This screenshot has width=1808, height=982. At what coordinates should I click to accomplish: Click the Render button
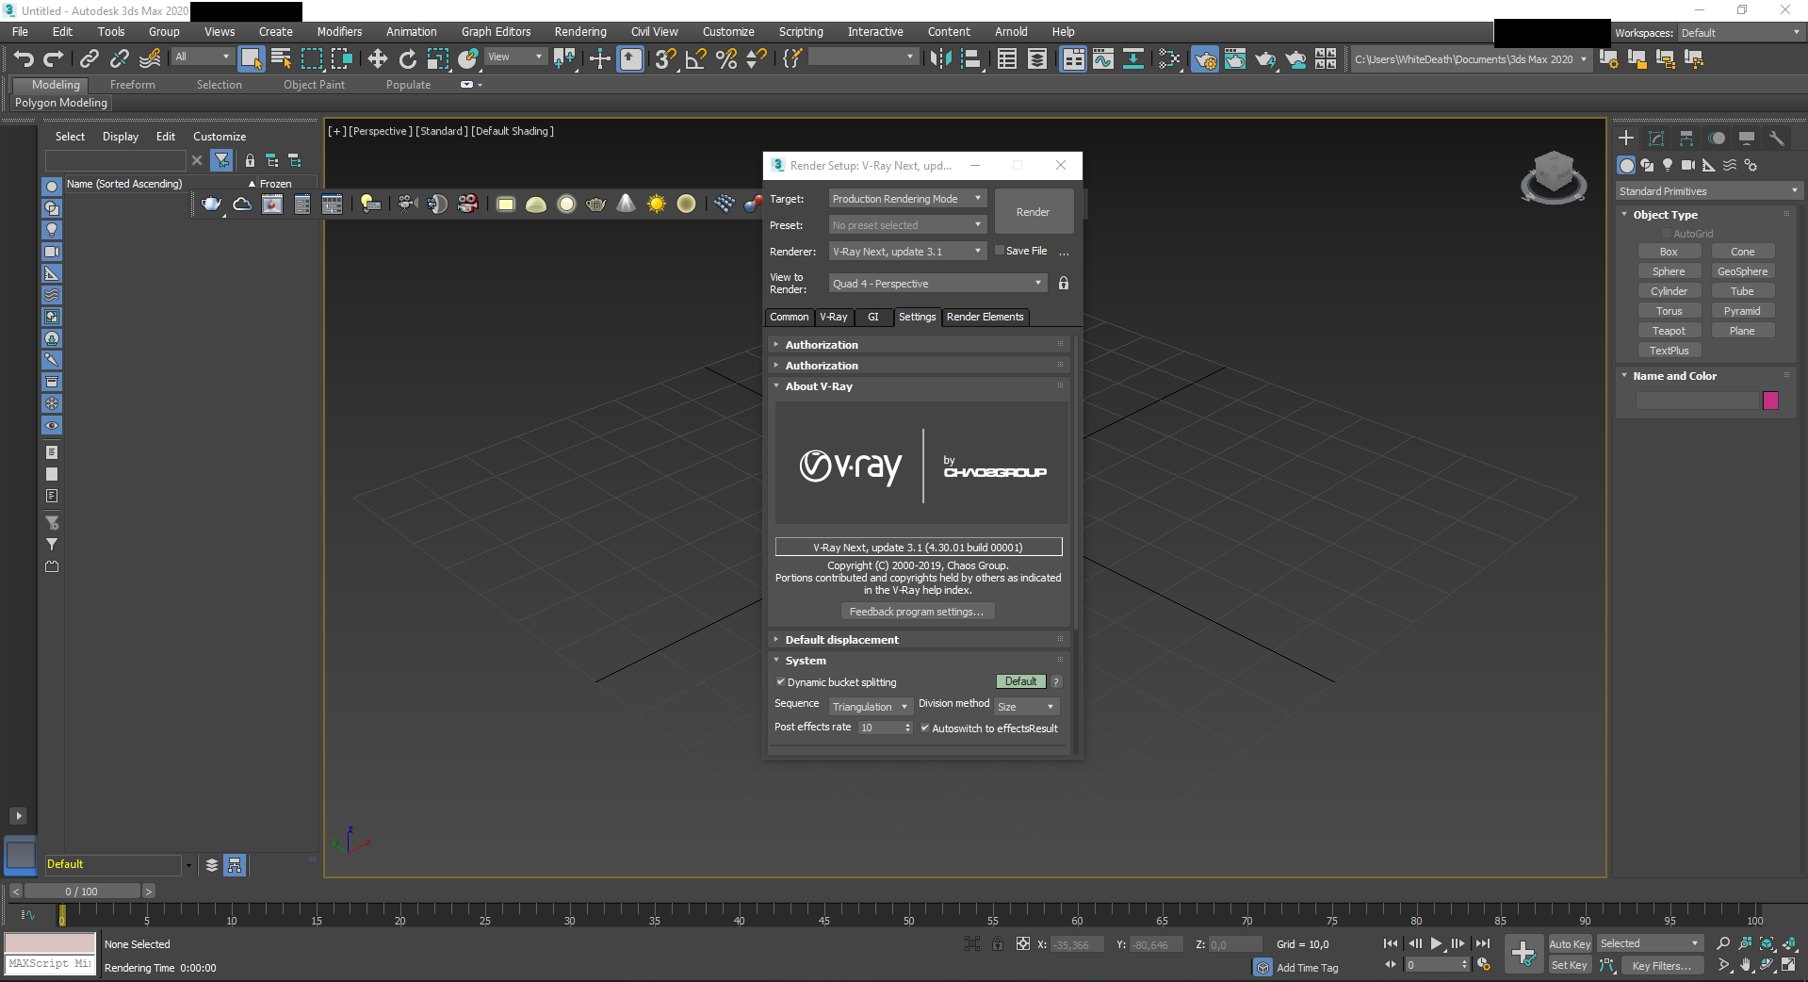tap(1034, 212)
